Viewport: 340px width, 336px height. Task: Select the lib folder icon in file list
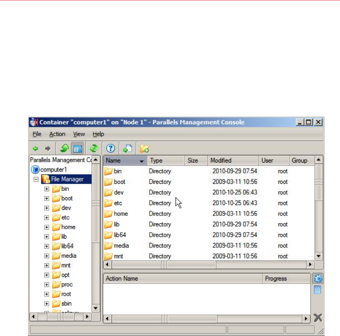(x=108, y=224)
